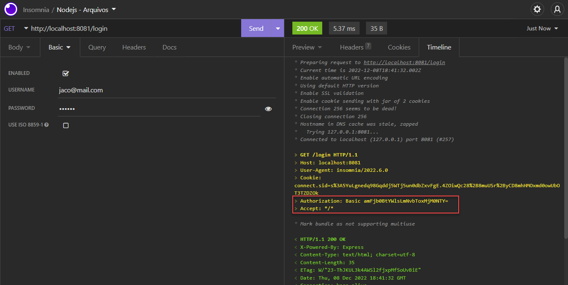Open the Basic auth type dropdown
Viewport: 568px width, 285px height.
pyautogui.click(x=59, y=47)
